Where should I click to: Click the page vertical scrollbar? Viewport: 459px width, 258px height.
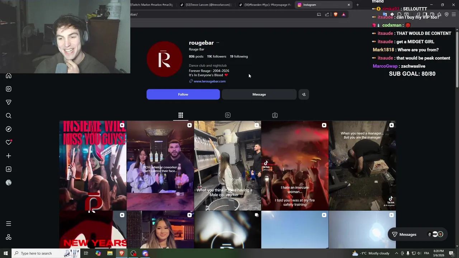[x=457, y=59]
